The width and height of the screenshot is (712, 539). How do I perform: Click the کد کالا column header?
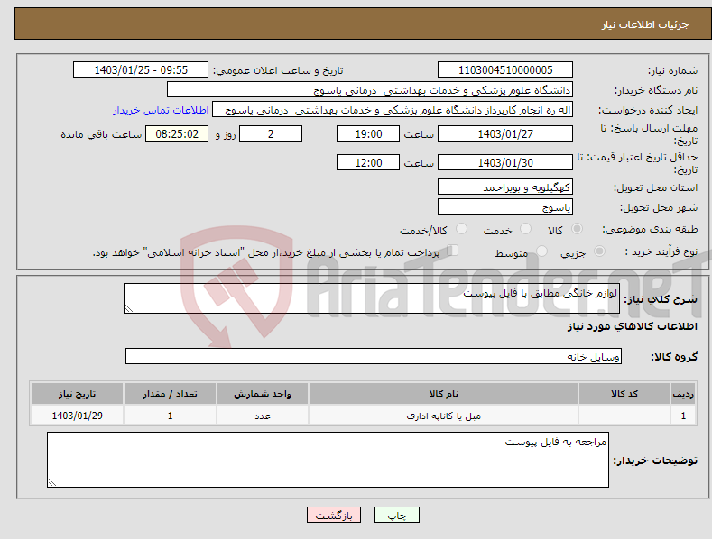(624, 394)
